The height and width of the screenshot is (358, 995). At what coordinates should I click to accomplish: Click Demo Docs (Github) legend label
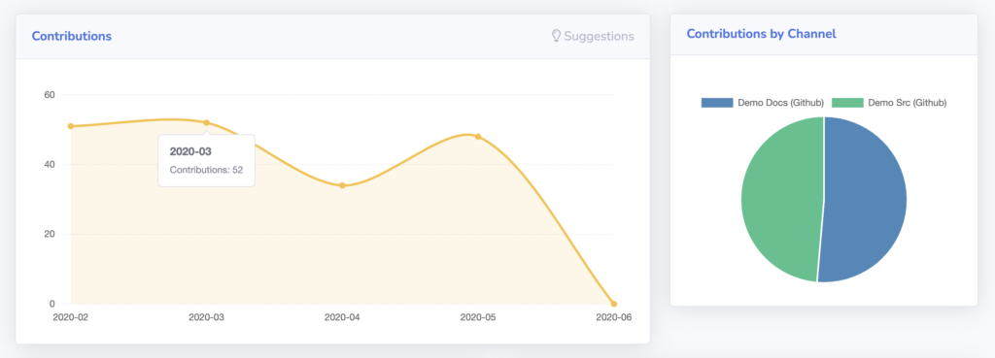(780, 103)
